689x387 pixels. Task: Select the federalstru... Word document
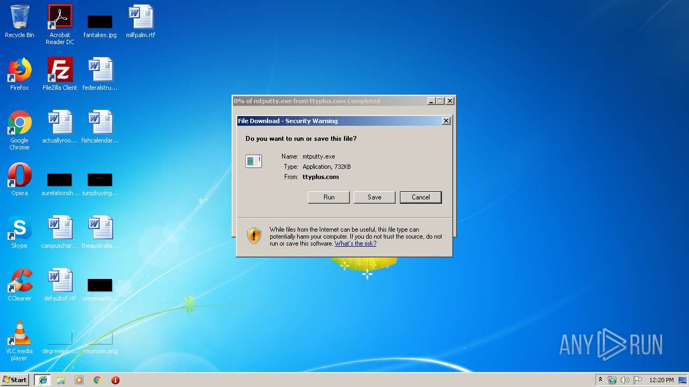coord(100,74)
